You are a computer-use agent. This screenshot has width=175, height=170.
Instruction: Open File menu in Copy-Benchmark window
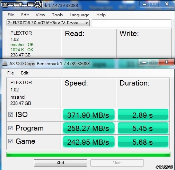[x=10, y=73]
